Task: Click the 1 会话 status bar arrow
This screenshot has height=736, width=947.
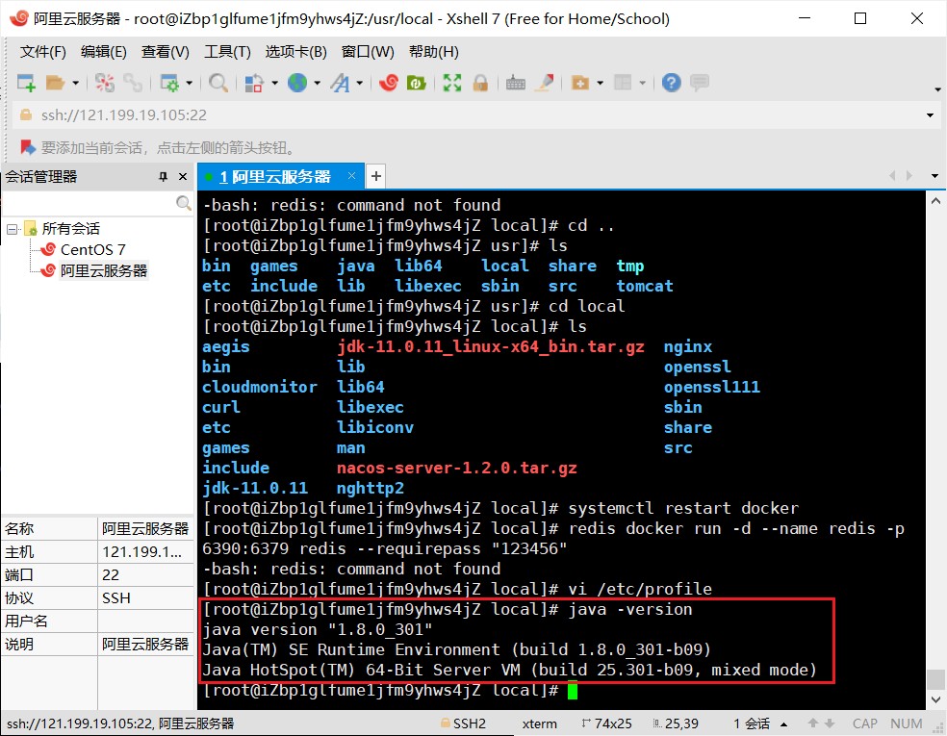Action: point(784,723)
